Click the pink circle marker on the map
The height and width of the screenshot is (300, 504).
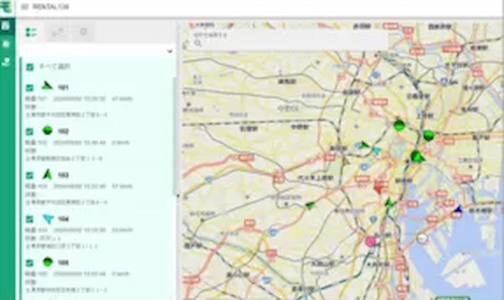(371, 241)
